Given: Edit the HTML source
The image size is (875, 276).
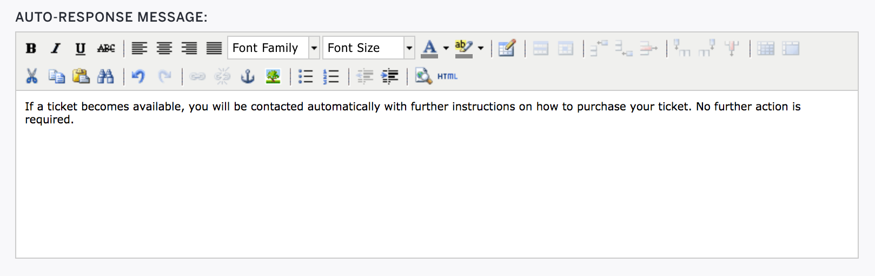Looking at the screenshot, I should [x=447, y=76].
